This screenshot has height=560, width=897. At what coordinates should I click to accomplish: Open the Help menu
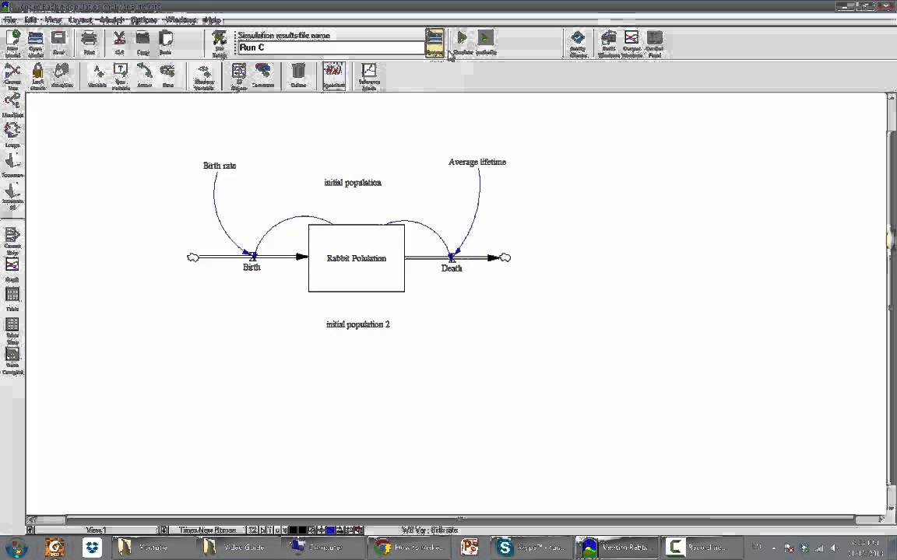tap(212, 20)
